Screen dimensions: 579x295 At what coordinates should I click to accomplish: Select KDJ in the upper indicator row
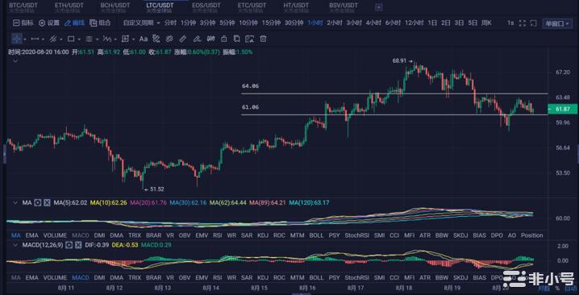[263, 235]
